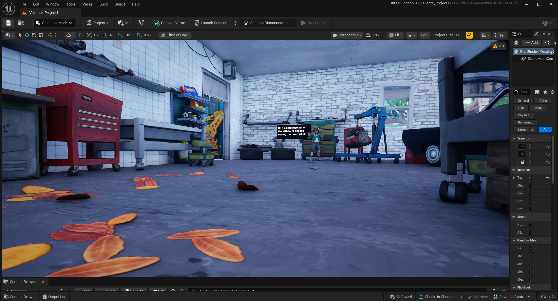Open the Window menu
The image size is (558, 301).
point(53,4)
